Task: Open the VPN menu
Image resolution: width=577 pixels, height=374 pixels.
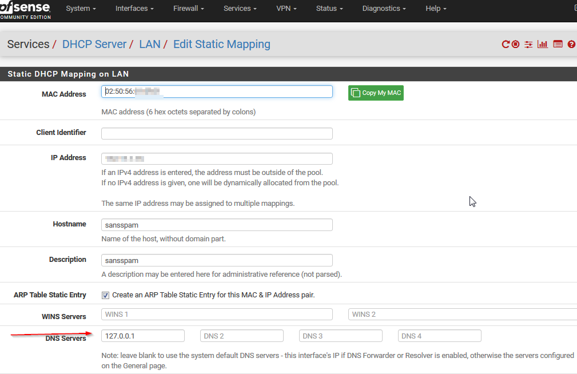Action: [x=287, y=9]
